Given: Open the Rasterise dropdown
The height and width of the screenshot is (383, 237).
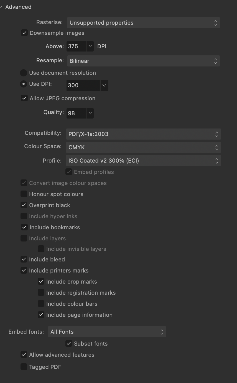Looking at the screenshot, I should coord(144,23).
